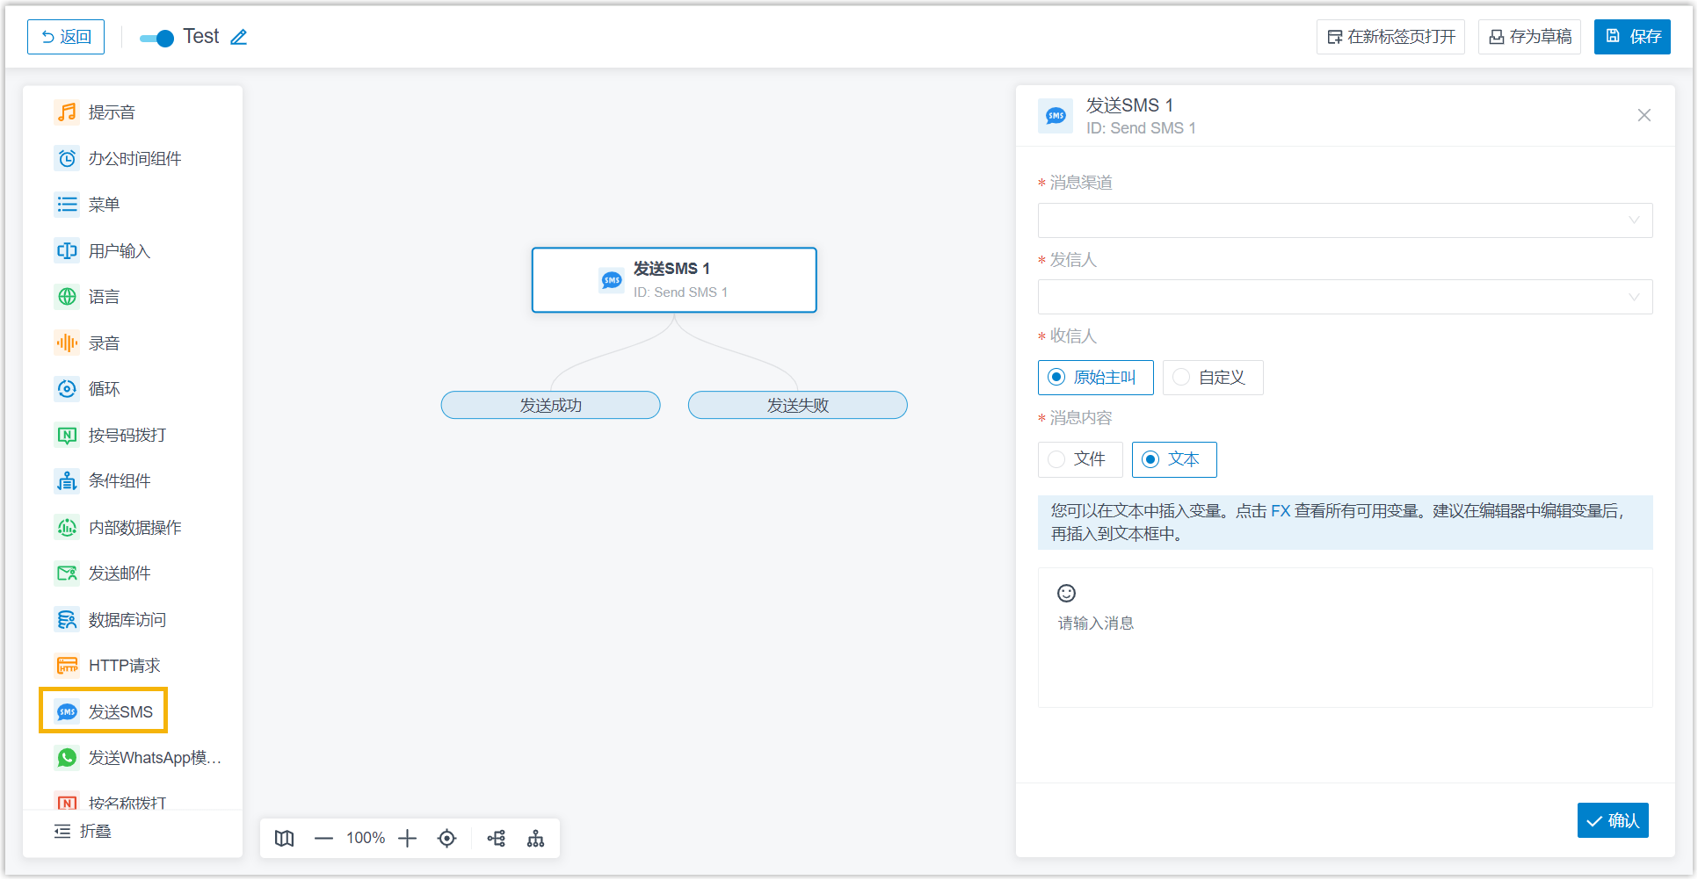This screenshot has height=880, width=1698.
Task: Click zoom in plus control
Action: 407,839
